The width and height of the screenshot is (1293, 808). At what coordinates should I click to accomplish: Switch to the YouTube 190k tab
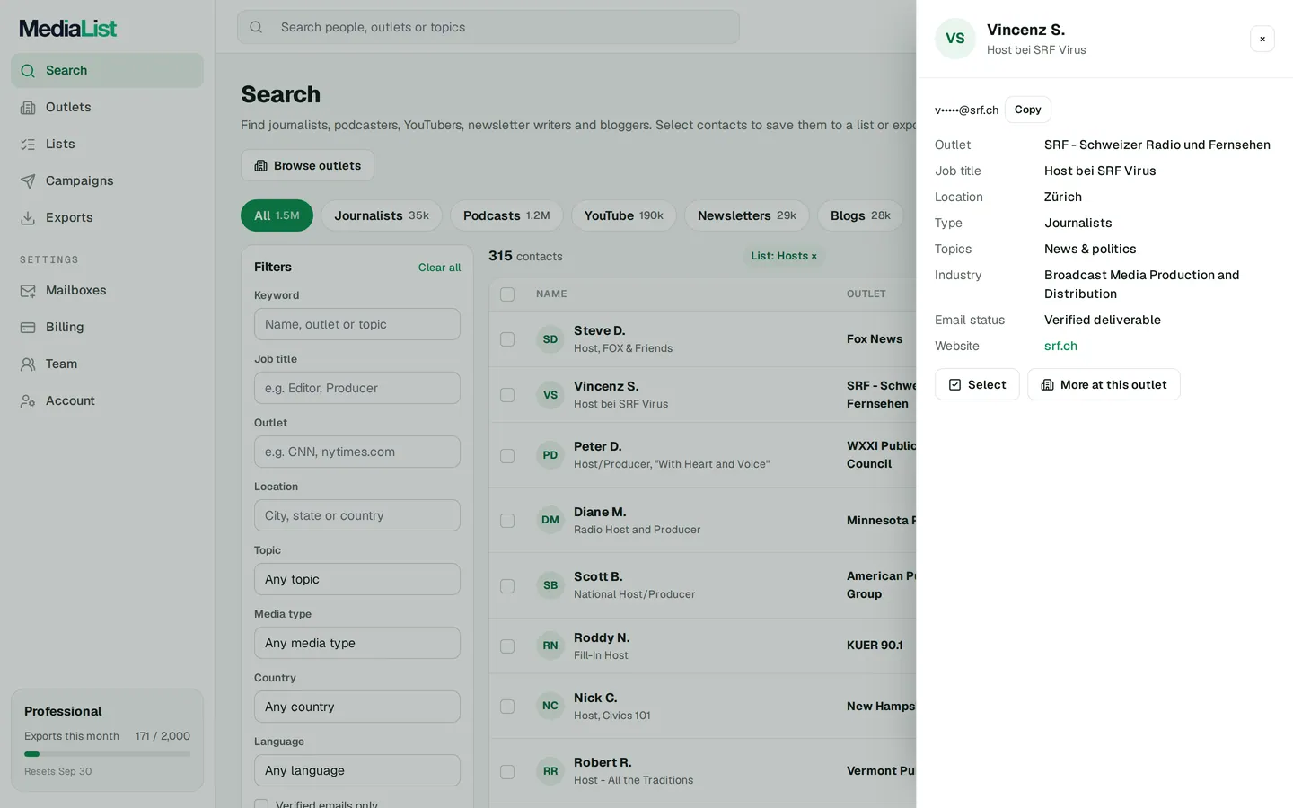[x=623, y=215]
